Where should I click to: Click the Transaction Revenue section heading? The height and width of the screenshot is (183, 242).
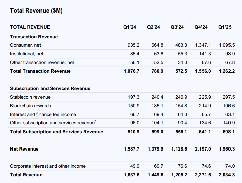pyautogui.click(x=34, y=37)
